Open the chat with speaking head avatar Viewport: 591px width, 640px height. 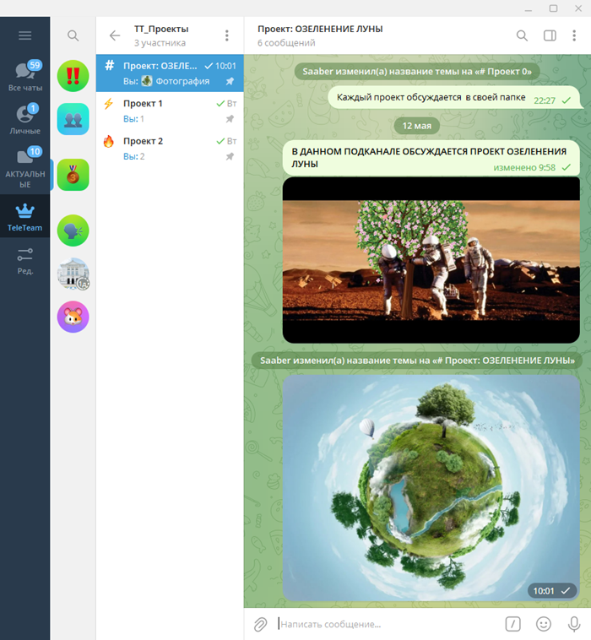(73, 231)
